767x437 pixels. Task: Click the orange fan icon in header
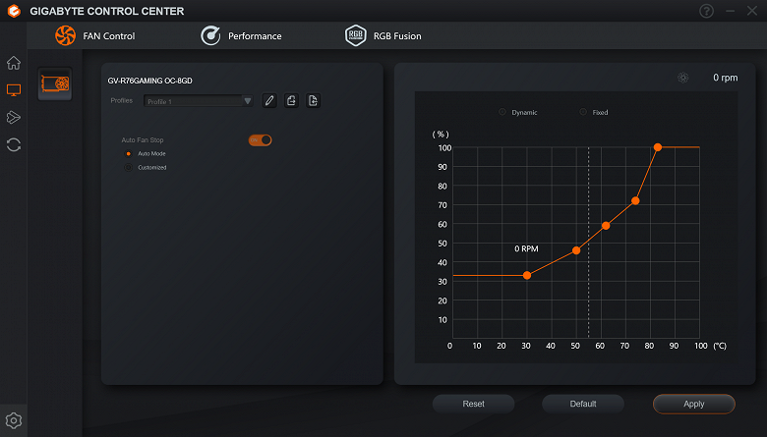tap(65, 35)
